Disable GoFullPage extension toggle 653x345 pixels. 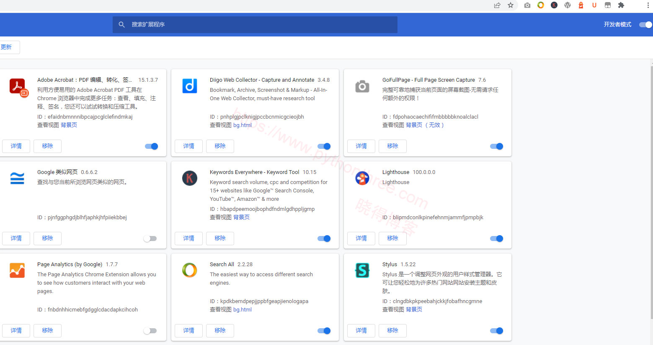(497, 146)
